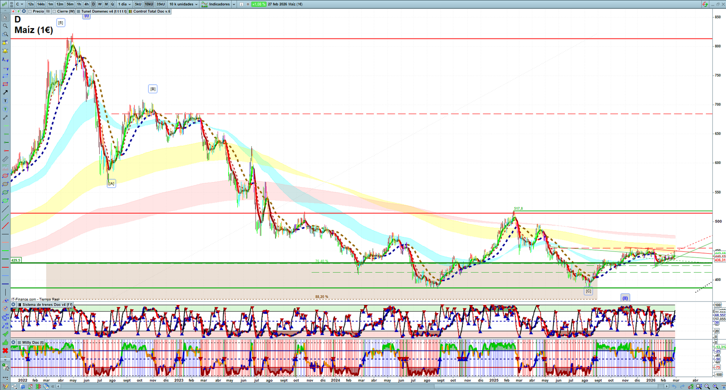Select the magnifier zoom tool in left toolbar
The image size is (726, 390).
(x=5, y=26)
